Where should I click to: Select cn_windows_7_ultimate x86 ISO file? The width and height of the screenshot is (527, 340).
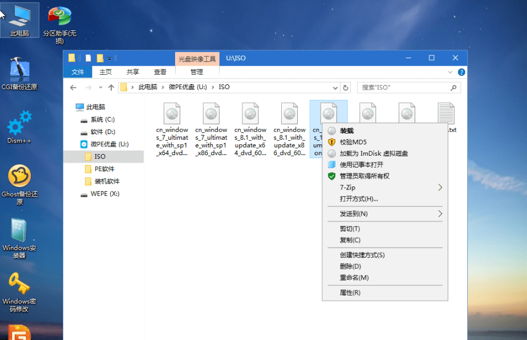211,129
